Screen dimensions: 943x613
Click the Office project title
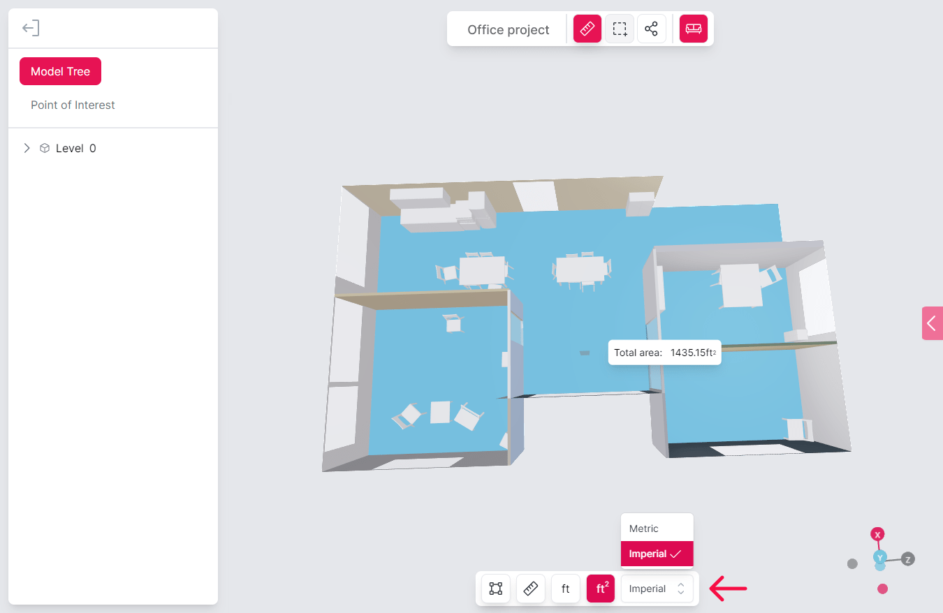click(508, 29)
